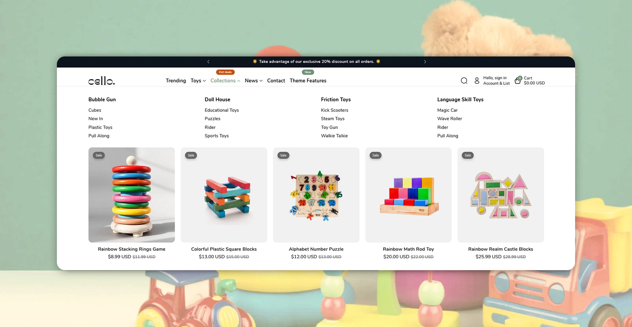Click the Hot deals badge

(x=225, y=72)
